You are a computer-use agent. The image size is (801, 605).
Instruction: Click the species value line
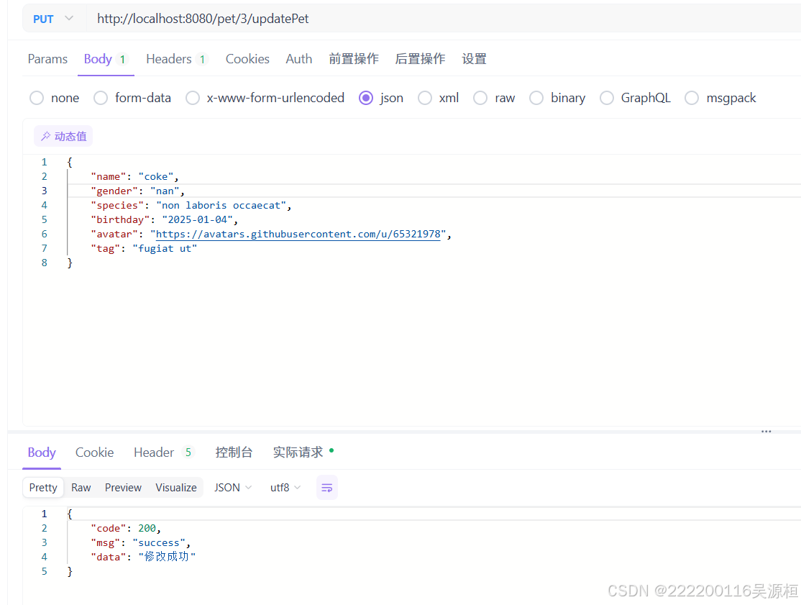pos(191,206)
